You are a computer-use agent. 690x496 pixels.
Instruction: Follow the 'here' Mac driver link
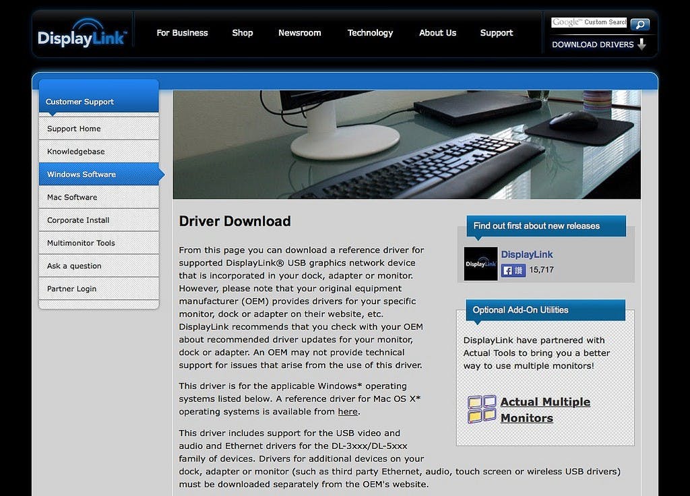348,412
